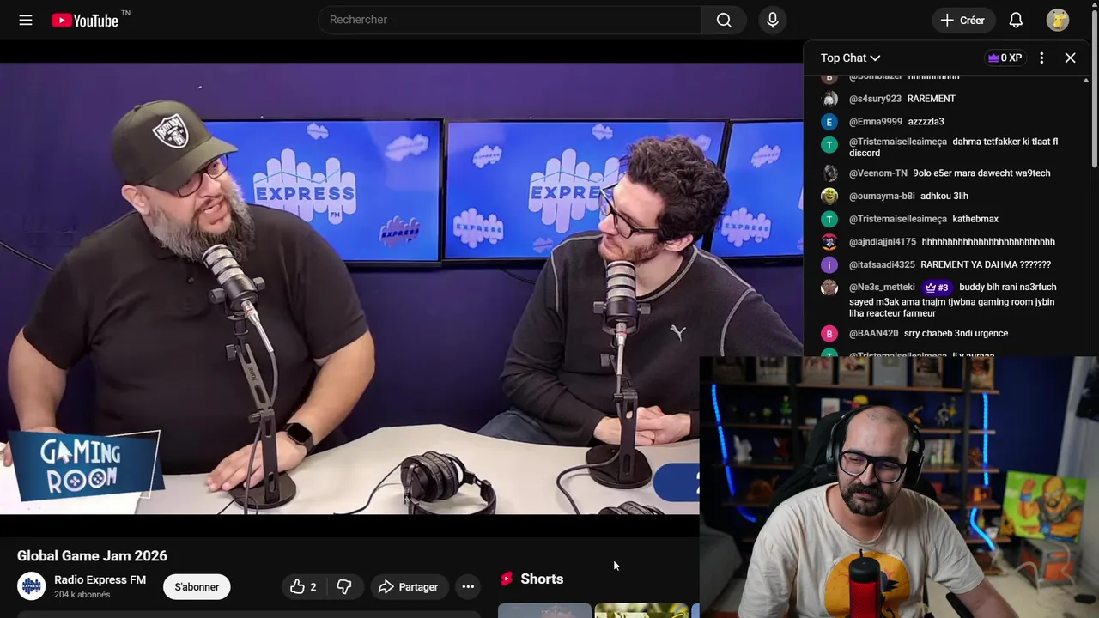Click the @itafsaadi4325 avatar in chat
Viewport: 1099px width, 618px height.
(x=829, y=264)
